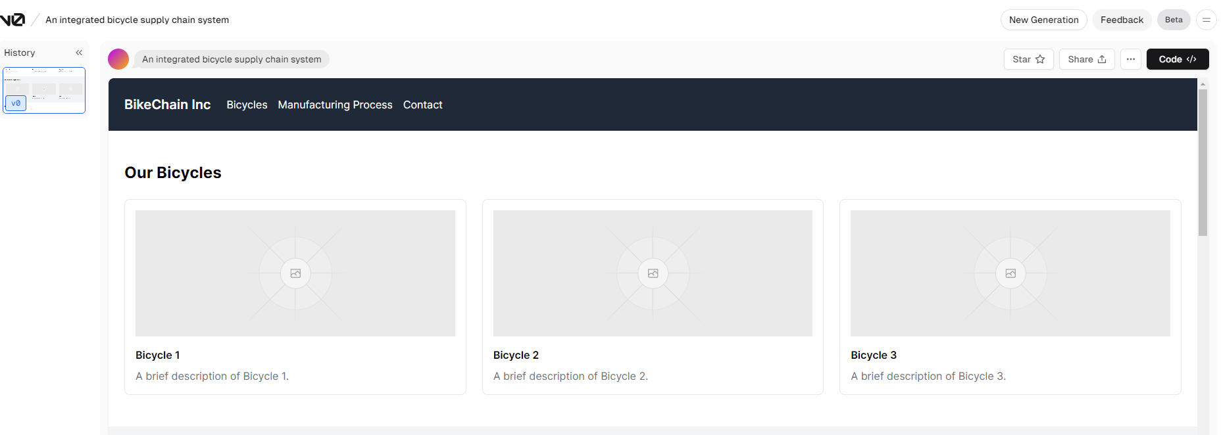This screenshot has height=435, width=1221.
Task: Click the preview vertical scrollbar thumb
Action: (1203, 162)
